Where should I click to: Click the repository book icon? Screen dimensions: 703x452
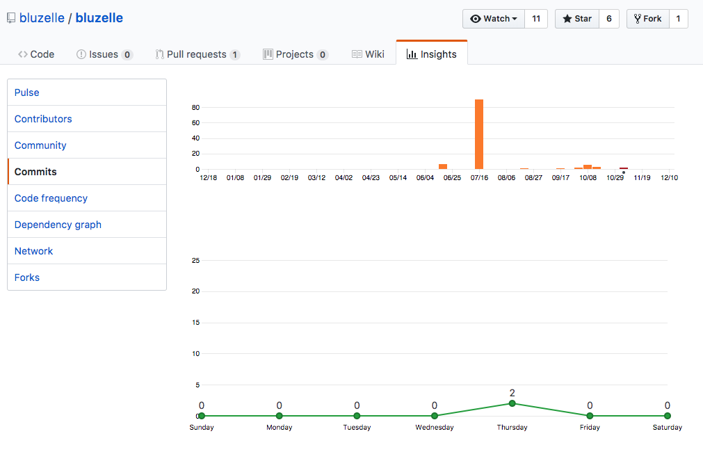pyautogui.click(x=10, y=18)
